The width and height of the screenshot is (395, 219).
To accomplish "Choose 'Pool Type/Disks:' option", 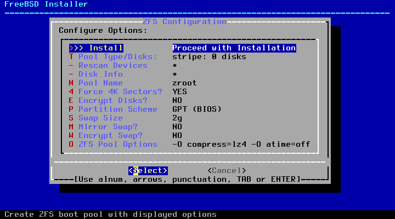I will click(x=117, y=56).
